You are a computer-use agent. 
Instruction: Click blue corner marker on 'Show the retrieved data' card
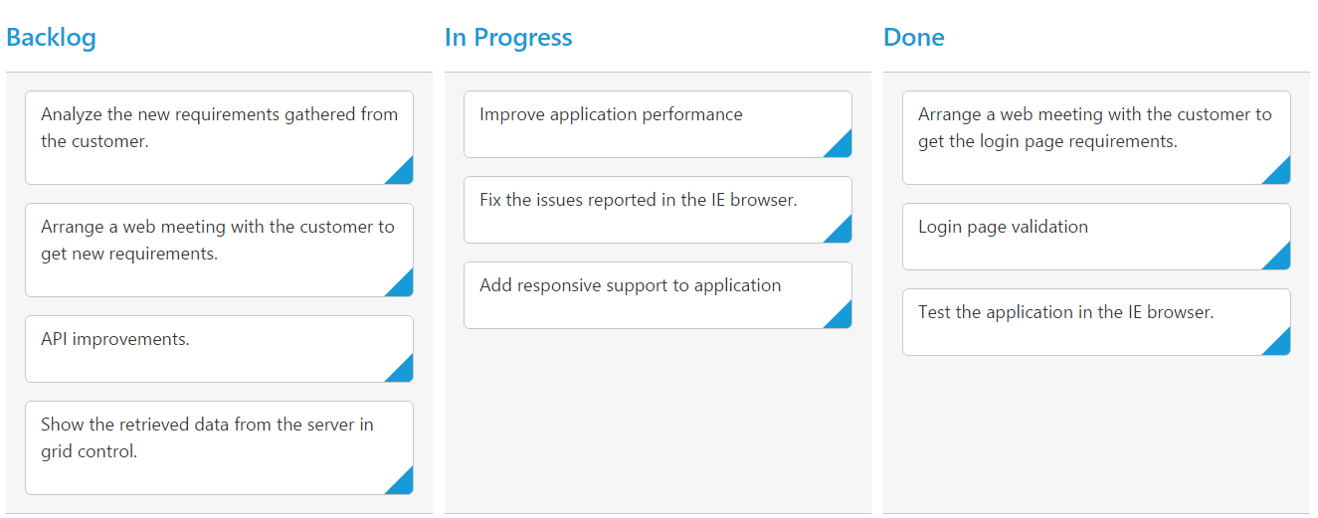pyautogui.click(x=403, y=484)
